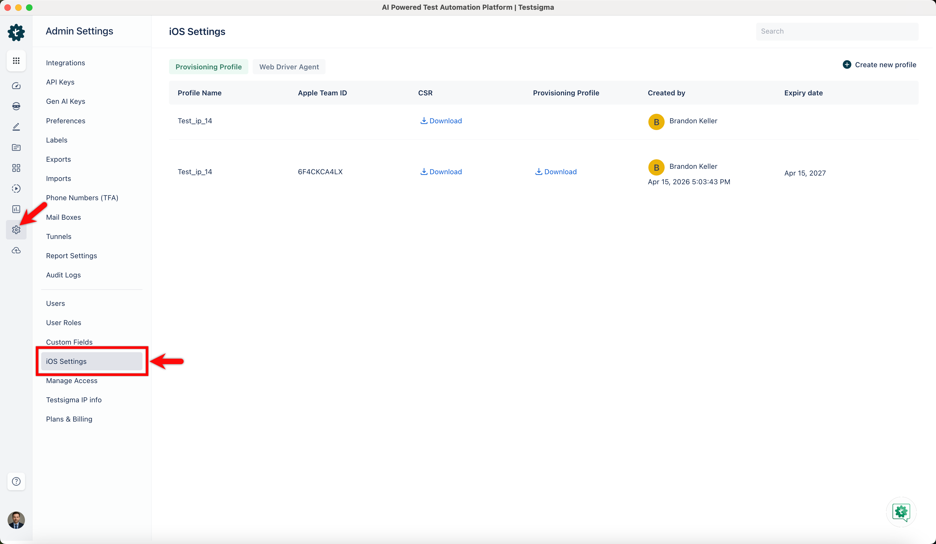Open the help question mark icon
The height and width of the screenshot is (544, 936).
point(16,481)
